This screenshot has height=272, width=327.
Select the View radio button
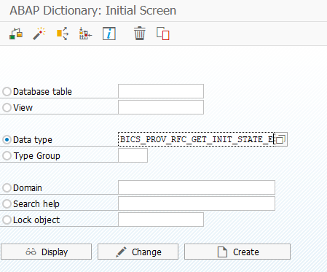point(7,108)
